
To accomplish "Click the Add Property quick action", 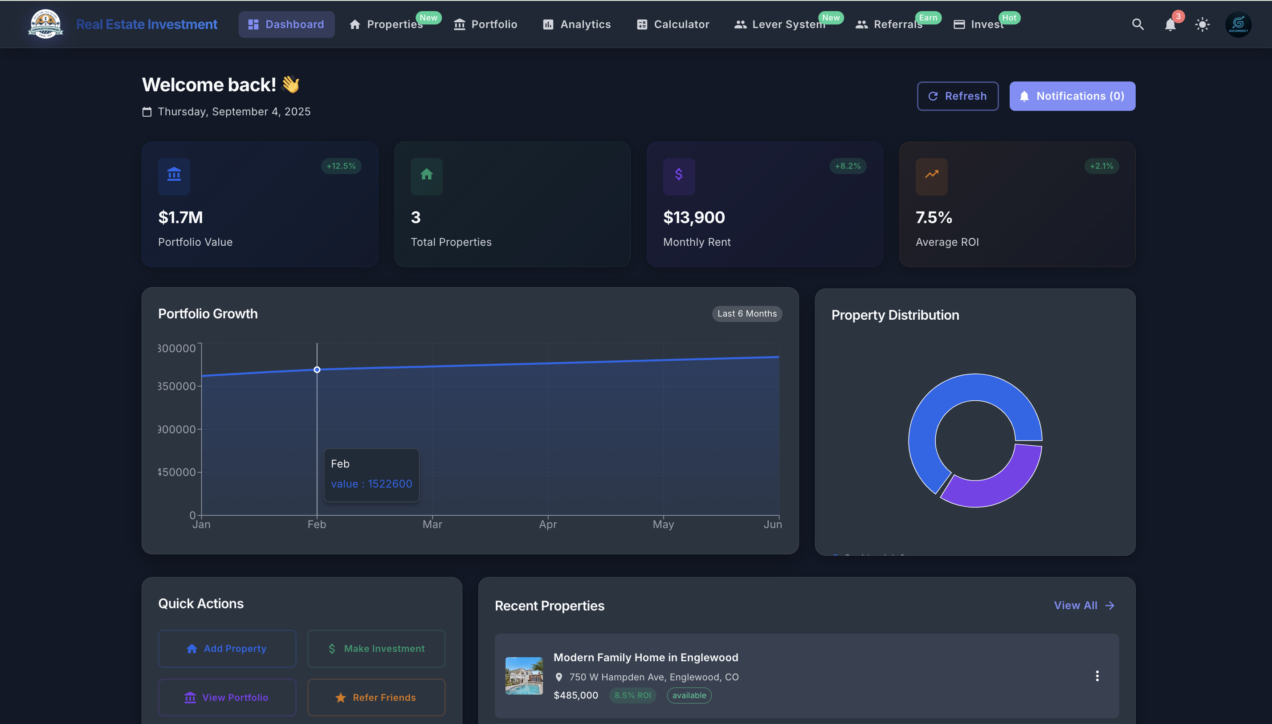I will 227,648.
